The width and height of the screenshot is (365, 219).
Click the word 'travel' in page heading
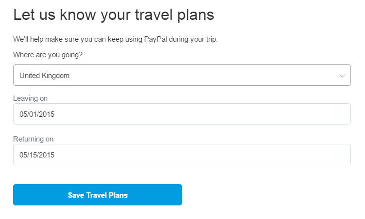coord(154,15)
